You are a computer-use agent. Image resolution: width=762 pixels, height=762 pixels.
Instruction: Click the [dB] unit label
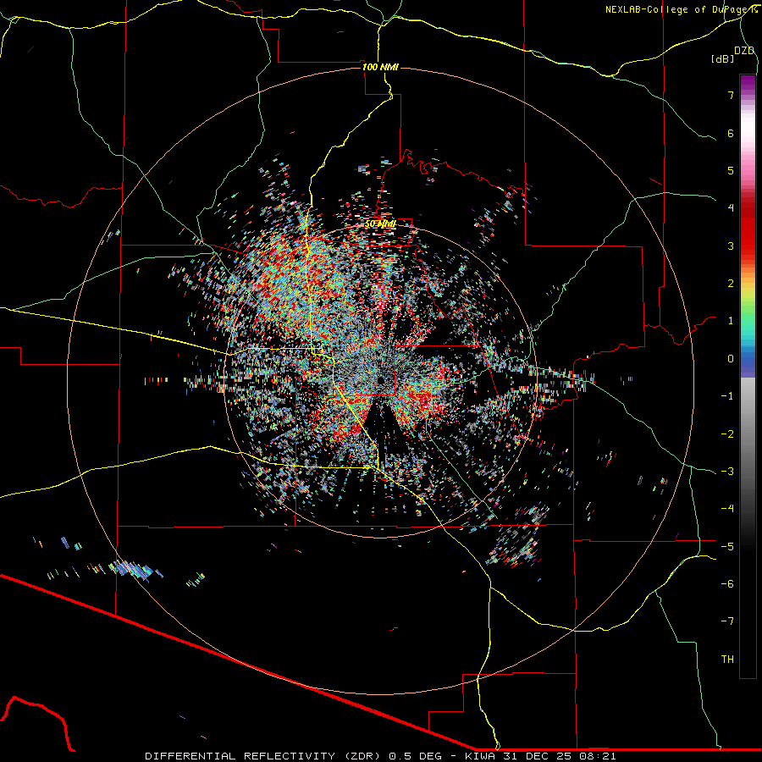(723, 59)
